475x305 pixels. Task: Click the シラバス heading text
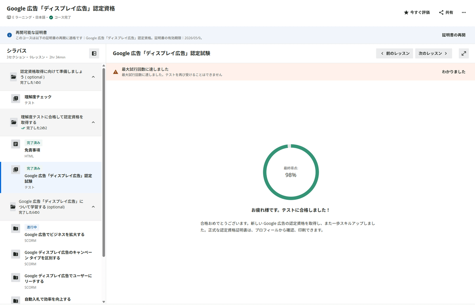(x=17, y=51)
